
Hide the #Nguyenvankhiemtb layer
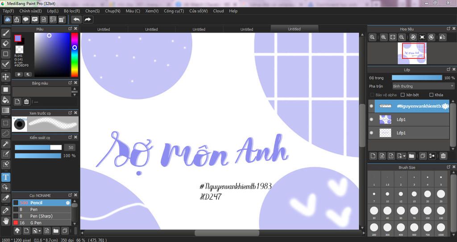point(371,106)
